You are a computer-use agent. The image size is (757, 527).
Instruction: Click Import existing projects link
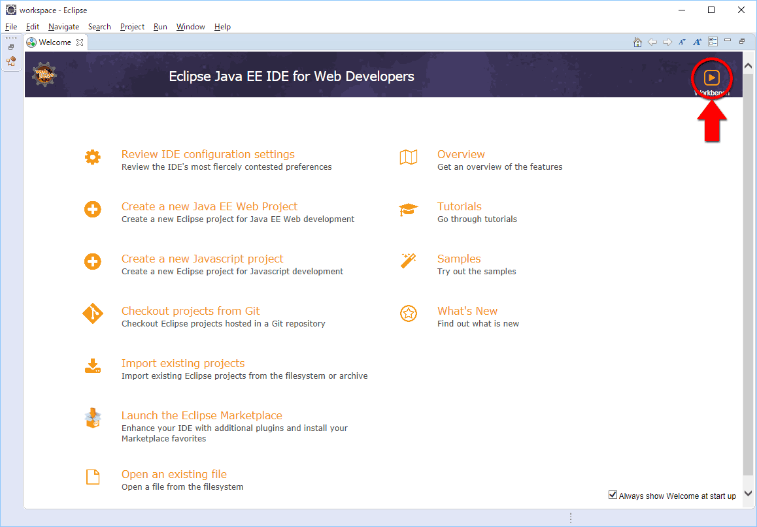pos(183,363)
